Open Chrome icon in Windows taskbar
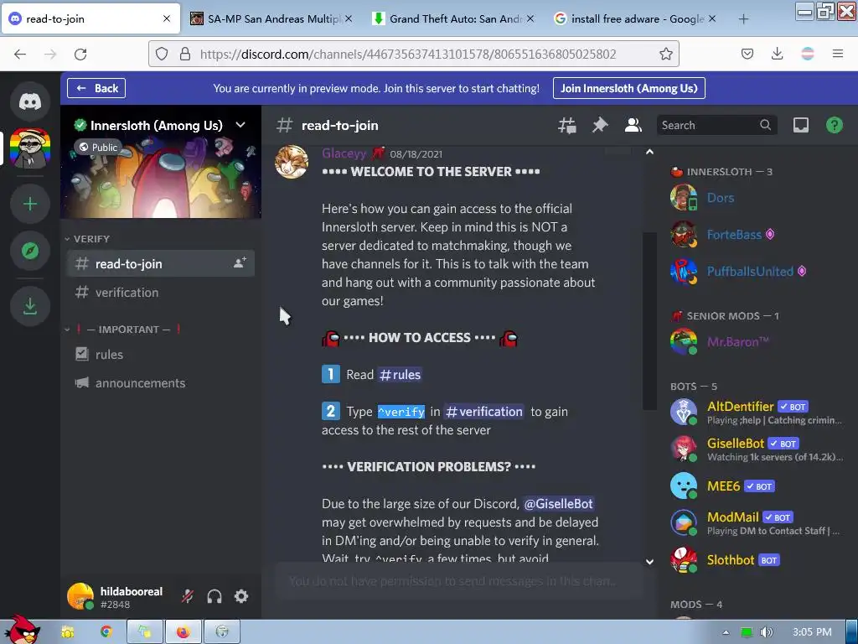Screen dimensions: 858x644 (x=106, y=632)
